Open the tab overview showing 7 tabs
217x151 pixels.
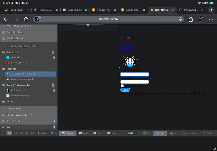201,19
